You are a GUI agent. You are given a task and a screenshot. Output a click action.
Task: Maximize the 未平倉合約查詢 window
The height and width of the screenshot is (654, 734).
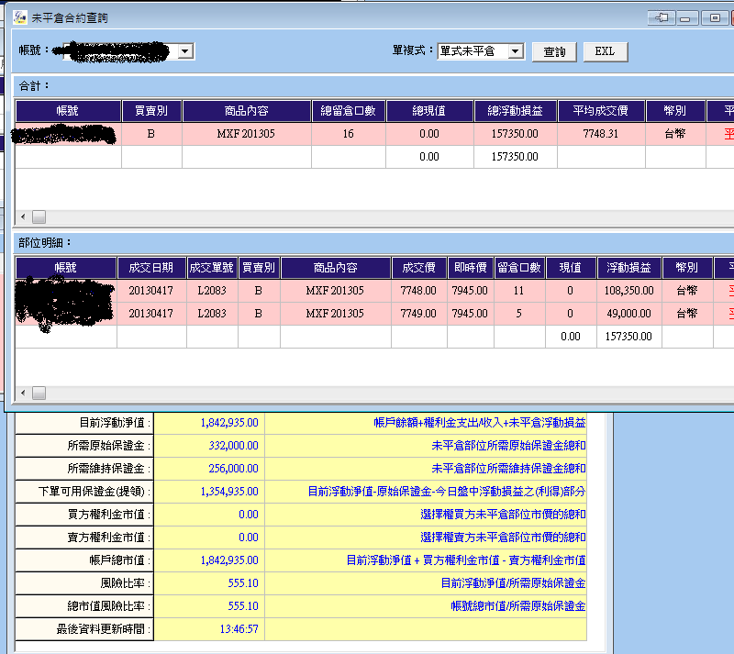715,17
